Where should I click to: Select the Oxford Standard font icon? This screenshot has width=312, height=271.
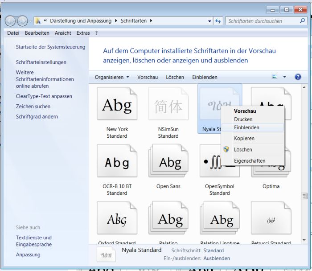pyautogui.click(x=117, y=218)
